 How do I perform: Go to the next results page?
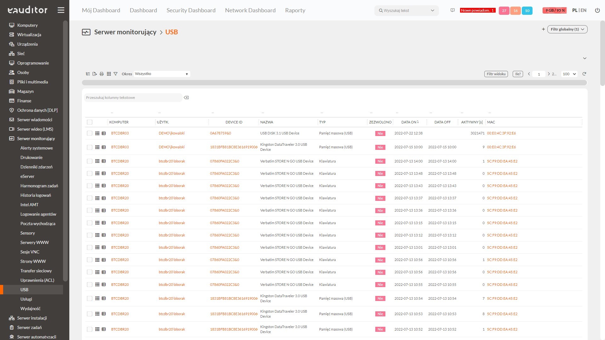coord(549,74)
